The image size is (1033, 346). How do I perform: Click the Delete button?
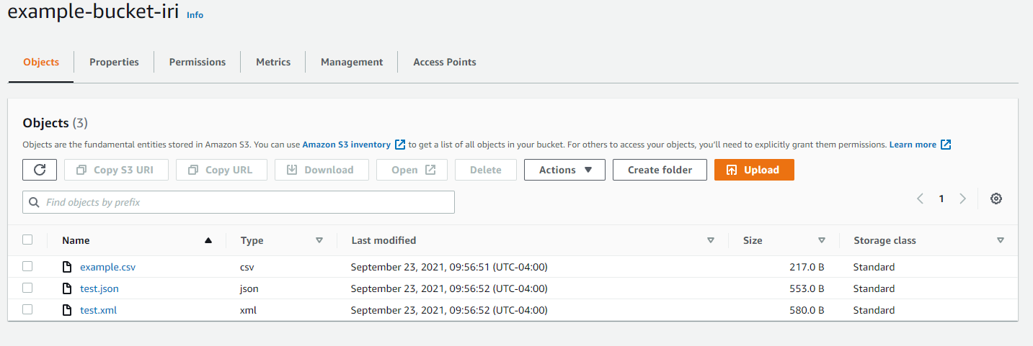(486, 170)
